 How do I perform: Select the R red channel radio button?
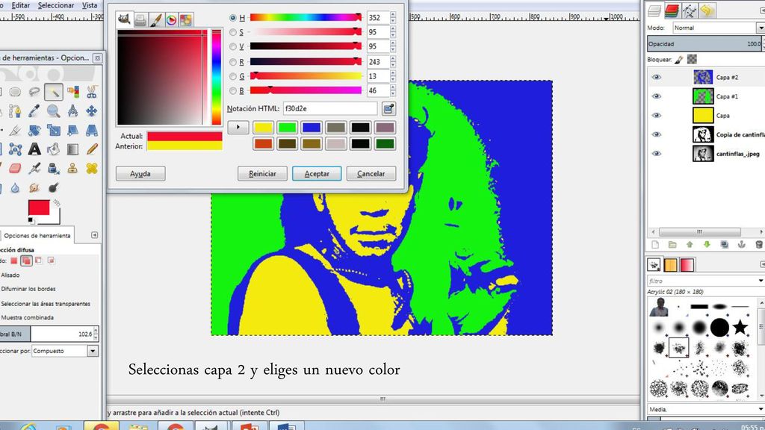click(x=233, y=62)
